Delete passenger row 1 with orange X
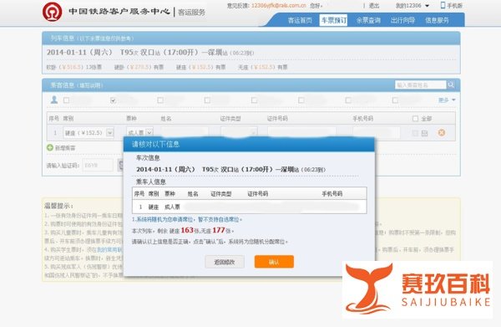Viewport: 501px width, 327px height. pos(442,132)
